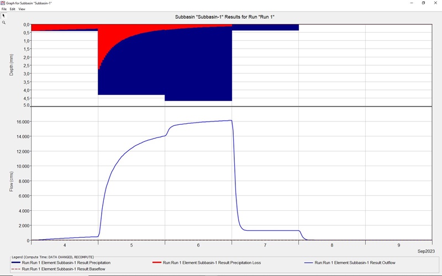
Task: Click the outflow curve peak near 16.000
Action: [x=229, y=120]
